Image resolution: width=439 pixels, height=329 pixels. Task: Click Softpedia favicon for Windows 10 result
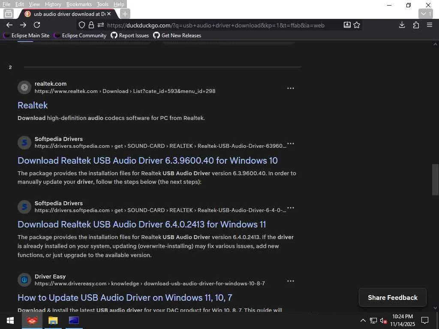(24, 143)
